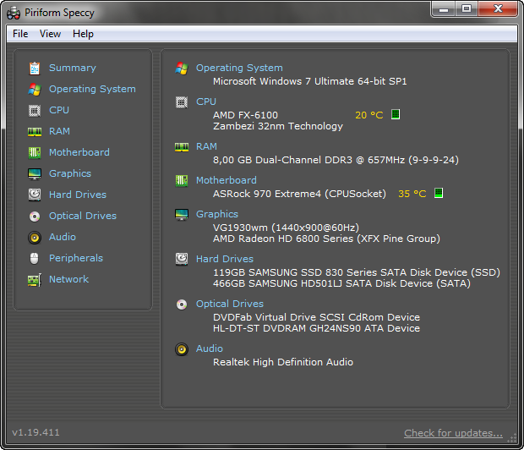524x450 pixels.
Task: Select Network in the sidebar
Action: (x=68, y=279)
